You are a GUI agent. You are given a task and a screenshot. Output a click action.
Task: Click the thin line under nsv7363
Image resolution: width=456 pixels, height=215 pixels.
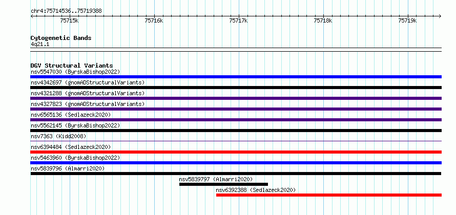(x=236, y=141)
